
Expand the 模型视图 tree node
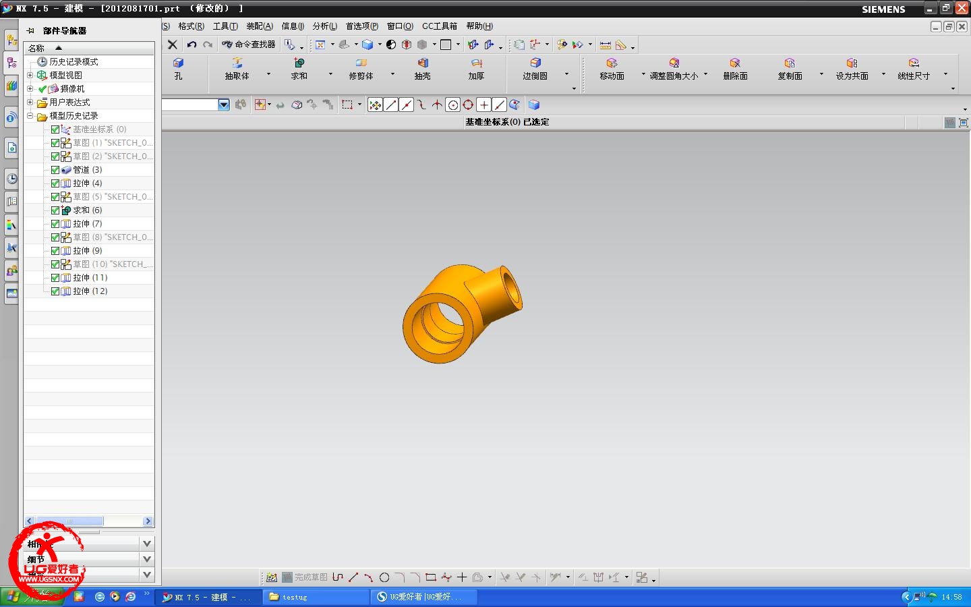tap(30, 75)
